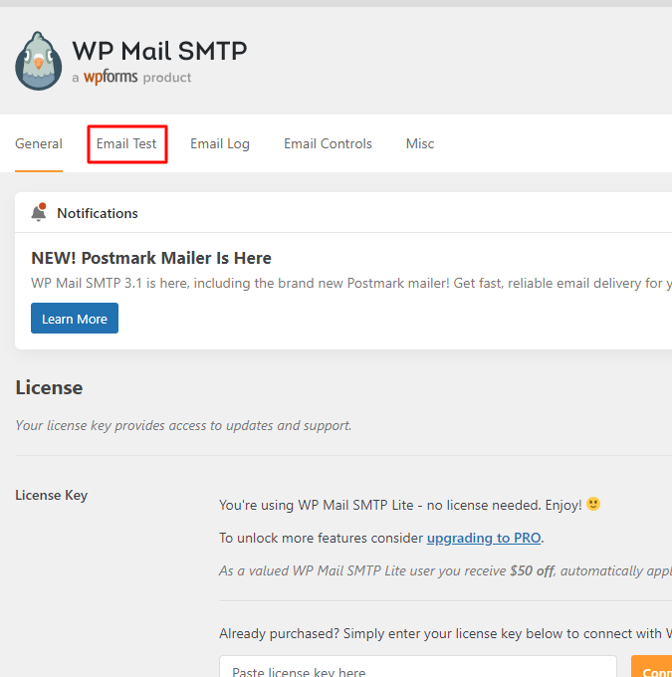Click the license key input field

417,666
